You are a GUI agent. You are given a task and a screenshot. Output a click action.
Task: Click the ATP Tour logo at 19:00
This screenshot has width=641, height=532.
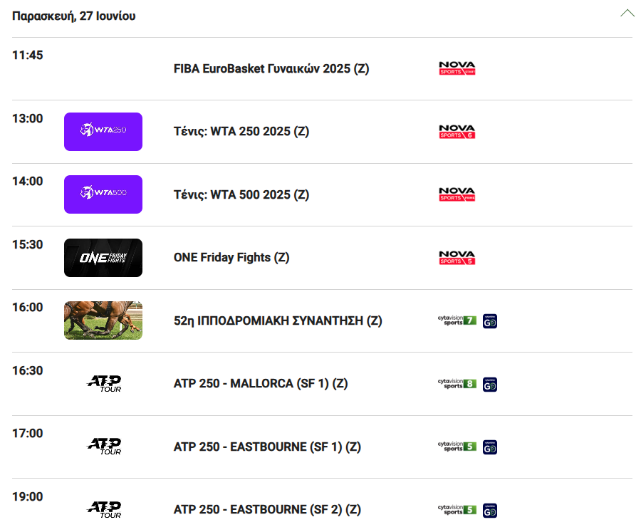(104, 509)
